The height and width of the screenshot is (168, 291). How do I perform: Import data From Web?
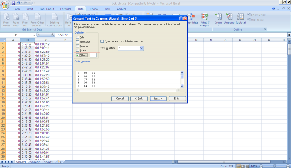[x=16, y=20]
